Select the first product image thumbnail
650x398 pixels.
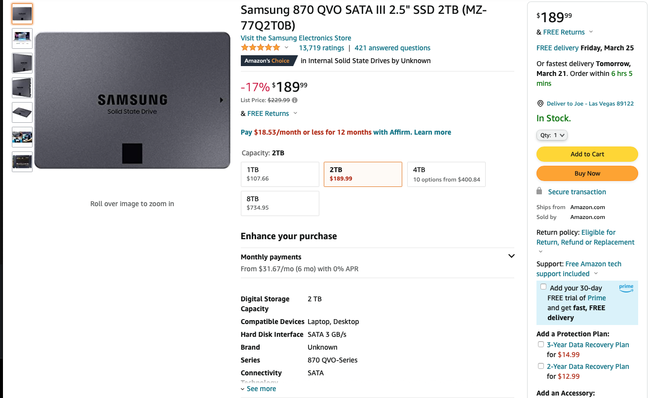pos(22,14)
